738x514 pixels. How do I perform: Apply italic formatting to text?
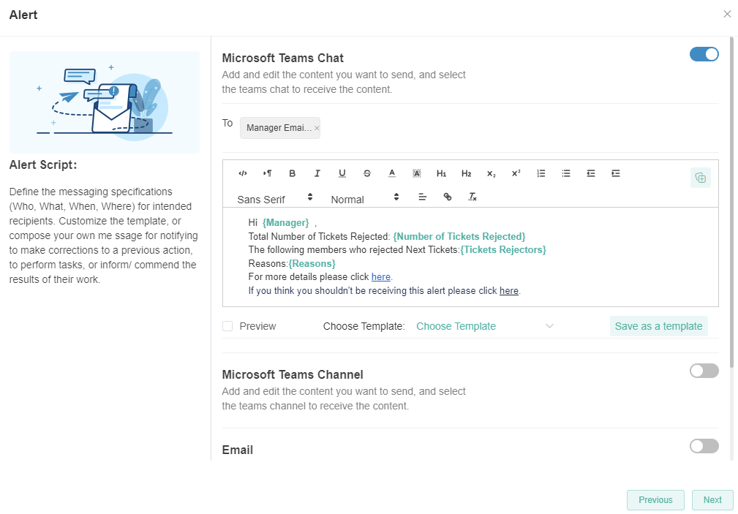point(317,173)
